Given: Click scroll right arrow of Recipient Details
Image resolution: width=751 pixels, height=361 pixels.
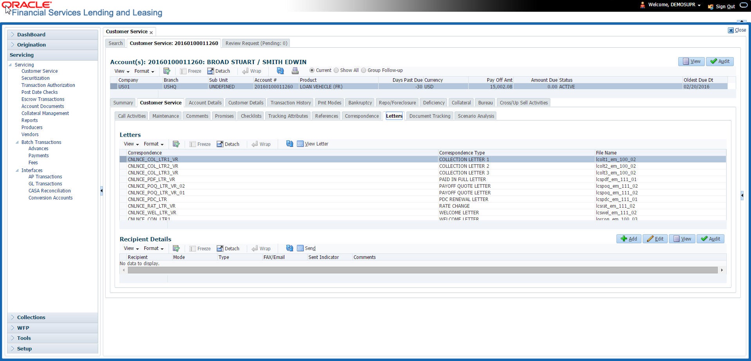Looking at the screenshot, I should tap(722, 270).
